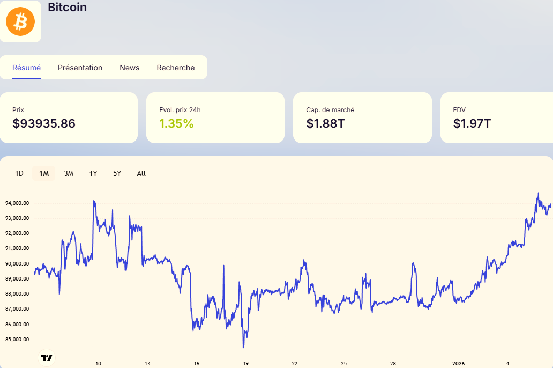Click the Prix card showing $93935.86
This screenshot has height=368, width=553.
pos(69,117)
